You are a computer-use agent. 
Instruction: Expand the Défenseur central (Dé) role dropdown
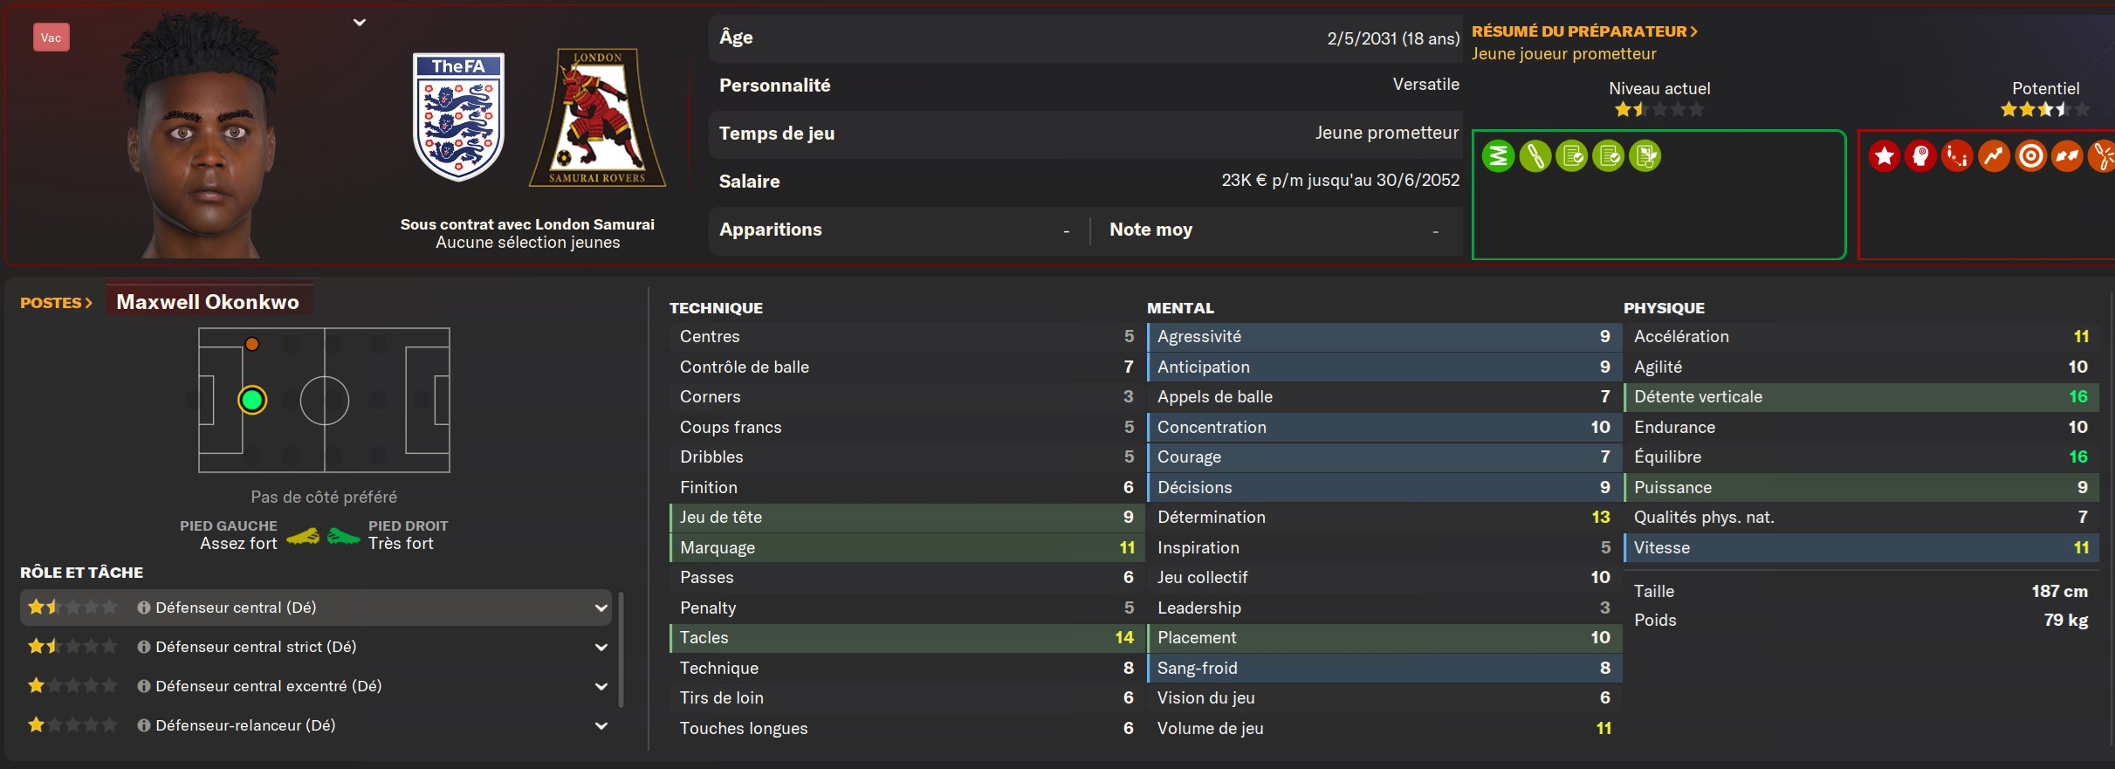pos(601,608)
